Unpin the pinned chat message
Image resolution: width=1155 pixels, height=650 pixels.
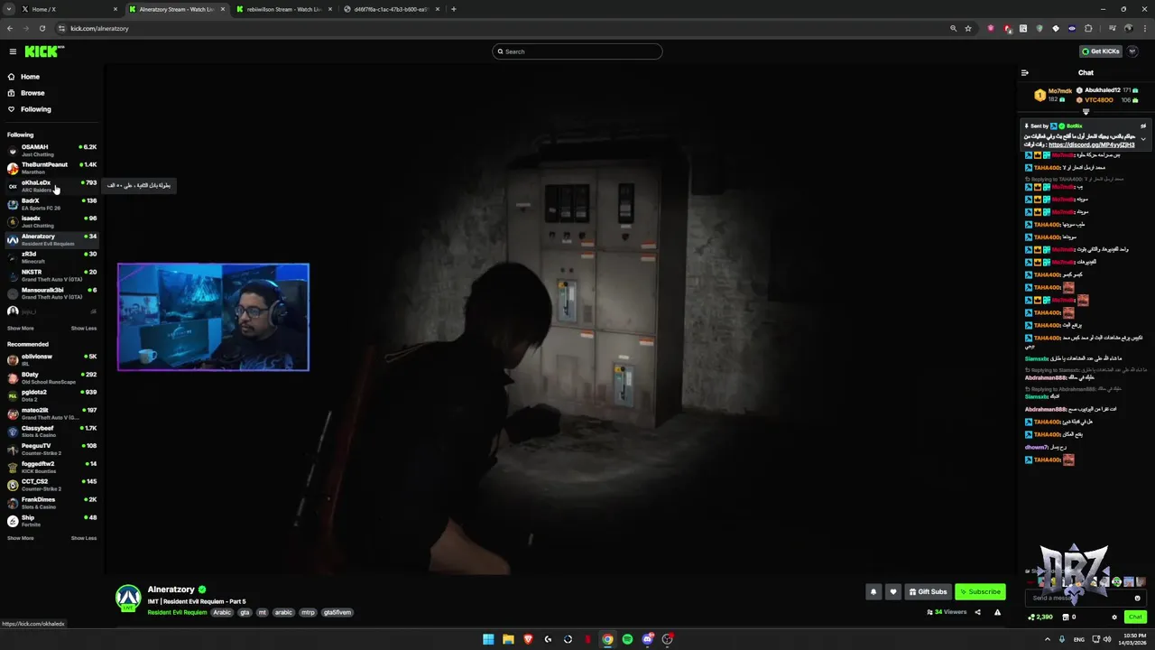[1143, 125]
